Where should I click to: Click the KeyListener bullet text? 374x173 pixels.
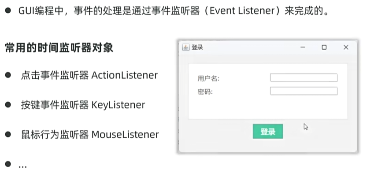tap(83, 105)
